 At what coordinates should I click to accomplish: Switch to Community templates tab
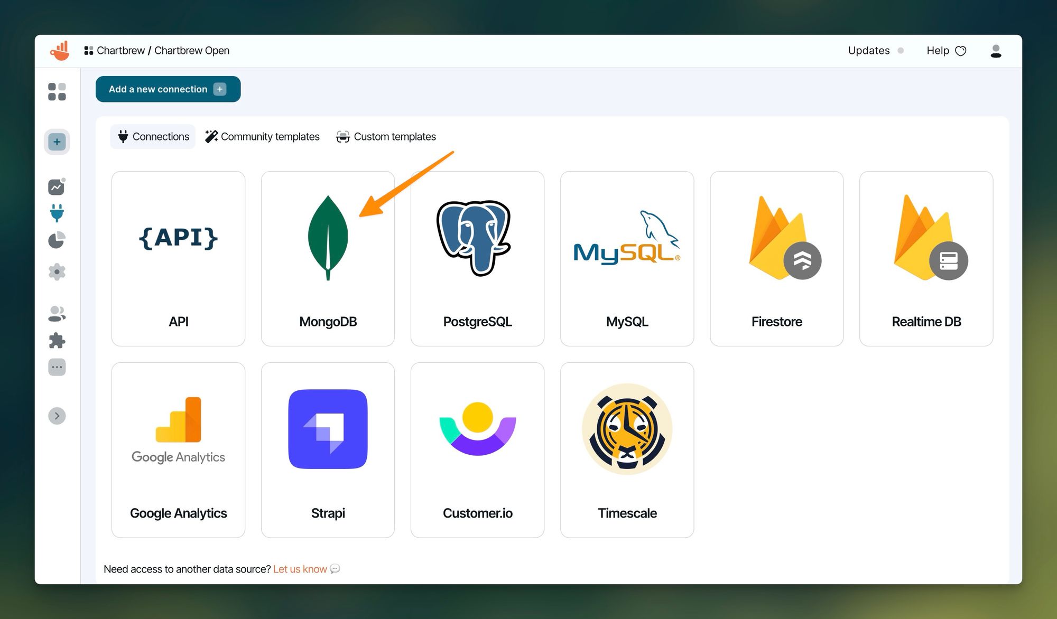[x=262, y=137]
